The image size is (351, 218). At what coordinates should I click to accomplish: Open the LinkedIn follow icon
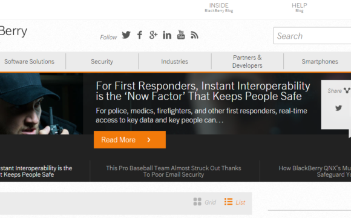167,35
